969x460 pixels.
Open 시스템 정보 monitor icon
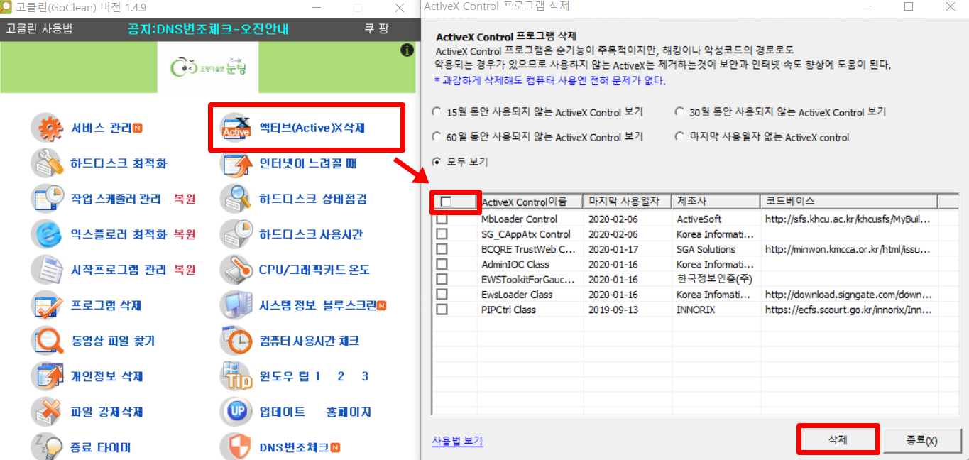click(x=236, y=305)
